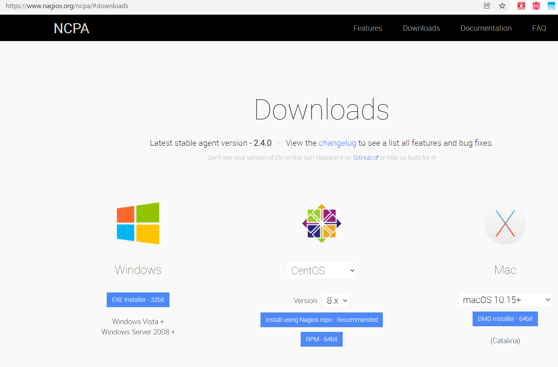Open the macOS 10.15+ version dropdown

(505, 300)
